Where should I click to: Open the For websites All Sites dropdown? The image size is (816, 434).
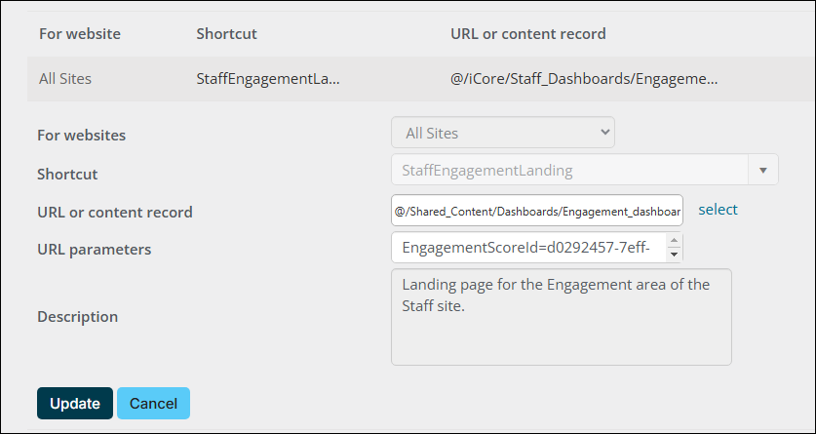[x=503, y=133]
